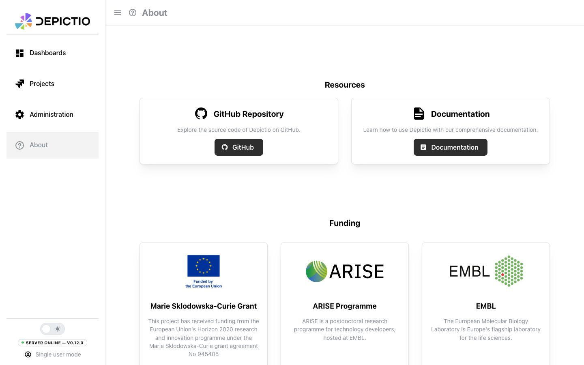
Task: Click the Horizon 2020 grant description text
Action: point(204,338)
